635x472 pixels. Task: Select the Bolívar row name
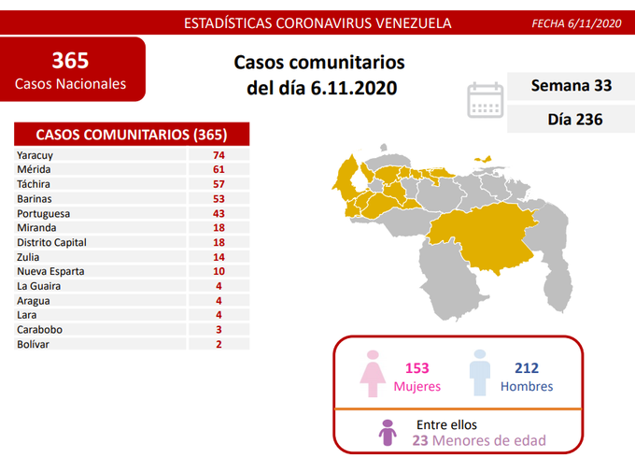33,344
